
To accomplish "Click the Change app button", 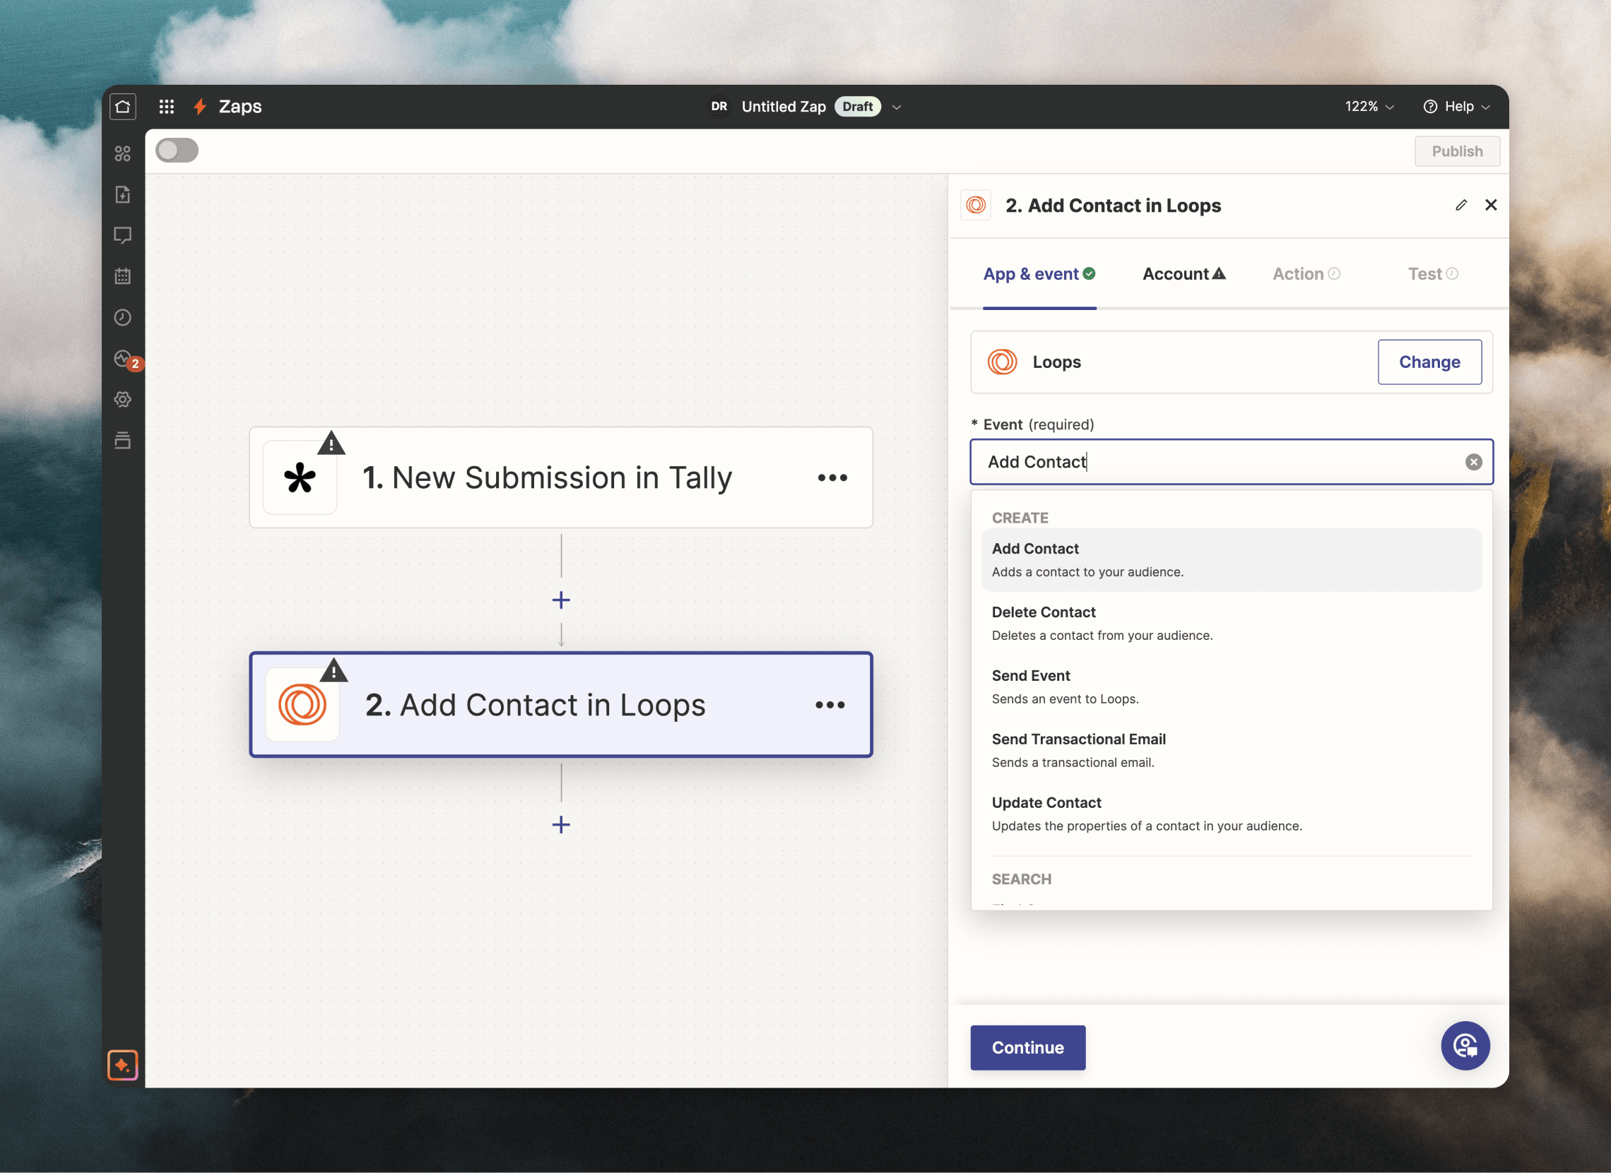I will tap(1429, 362).
